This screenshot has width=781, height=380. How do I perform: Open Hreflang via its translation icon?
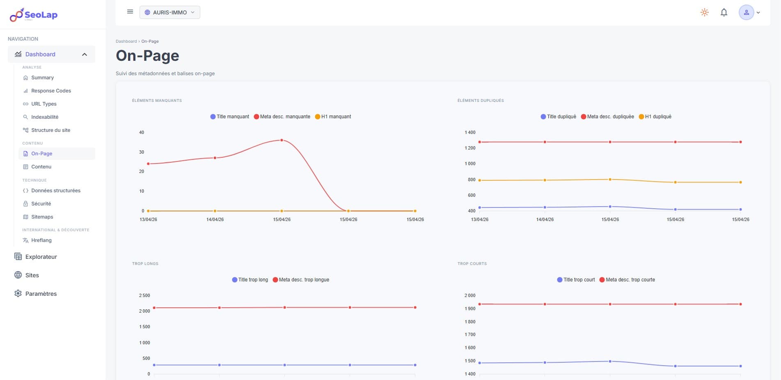[25, 240]
